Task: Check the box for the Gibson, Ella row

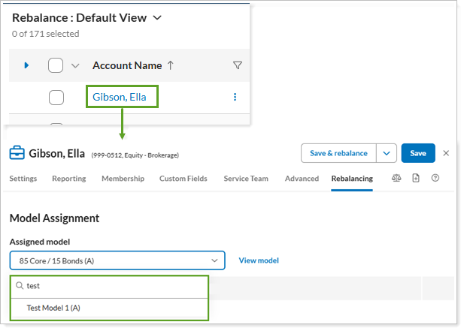Action: pyautogui.click(x=56, y=97)
